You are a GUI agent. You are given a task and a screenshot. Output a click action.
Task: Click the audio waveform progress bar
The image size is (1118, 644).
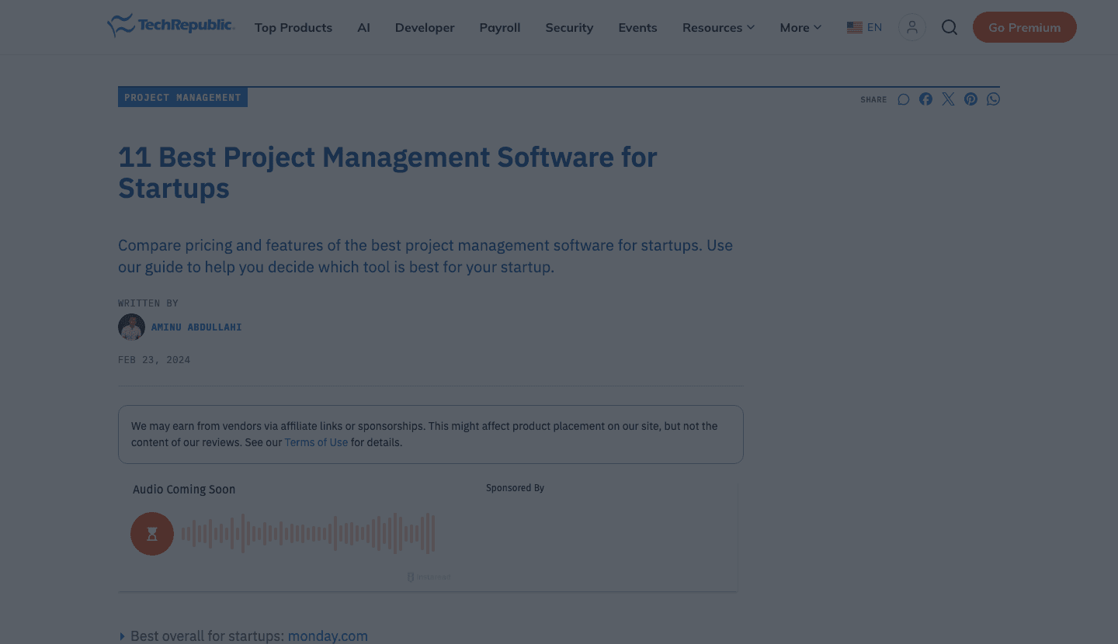(x=308, y=533)
